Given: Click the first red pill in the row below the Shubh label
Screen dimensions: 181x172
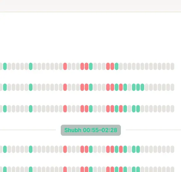Looking at the screenshot, I should click(65, 149).
